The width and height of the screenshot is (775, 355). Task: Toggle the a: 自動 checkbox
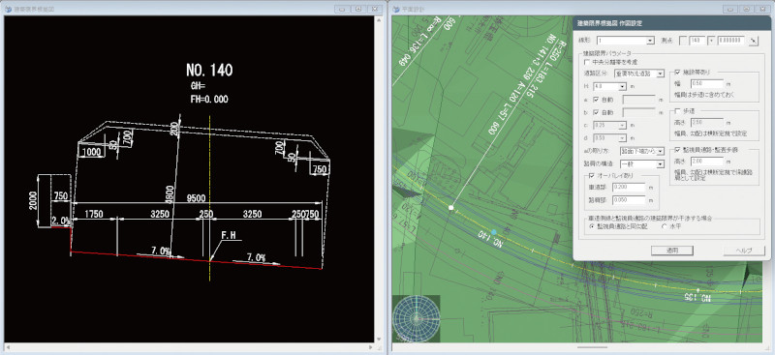coord(596,100)
